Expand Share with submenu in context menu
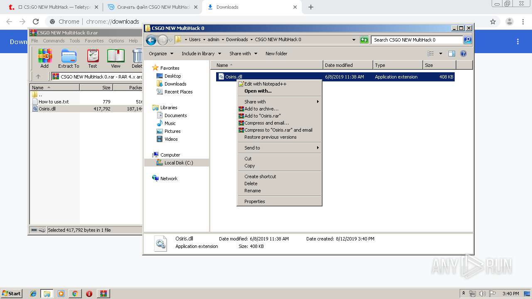Viewport: 532px width, 299px height. coord(279,102)
